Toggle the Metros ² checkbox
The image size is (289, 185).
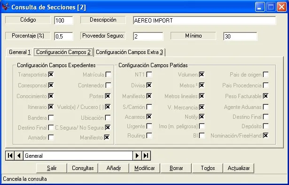click(x=202, y=85)
